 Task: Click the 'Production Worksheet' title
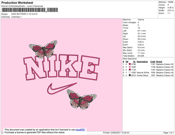point(17,3)
